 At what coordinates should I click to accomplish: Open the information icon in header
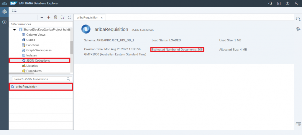pos(279,4)
